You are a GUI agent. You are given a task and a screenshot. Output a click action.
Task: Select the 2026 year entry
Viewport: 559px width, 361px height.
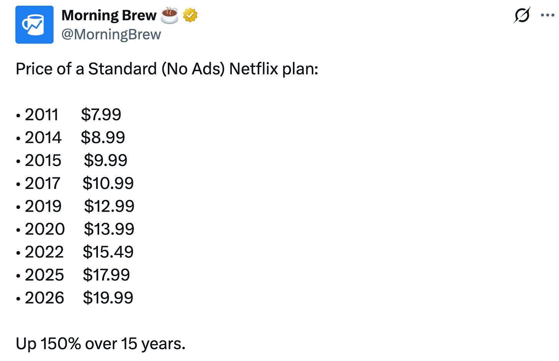(x=45, y=298)
